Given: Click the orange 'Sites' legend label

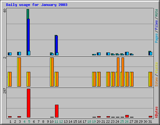Looking at the screenshot, I should [156, 82].
